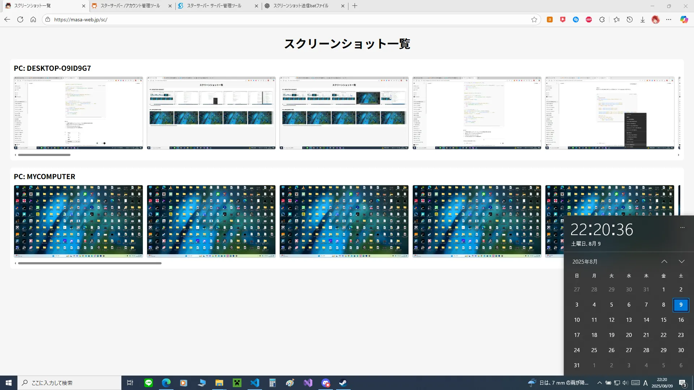
Task: Click the MYCOMPUTER horizontal scrollbar thumb
Action: pos(90,263)
